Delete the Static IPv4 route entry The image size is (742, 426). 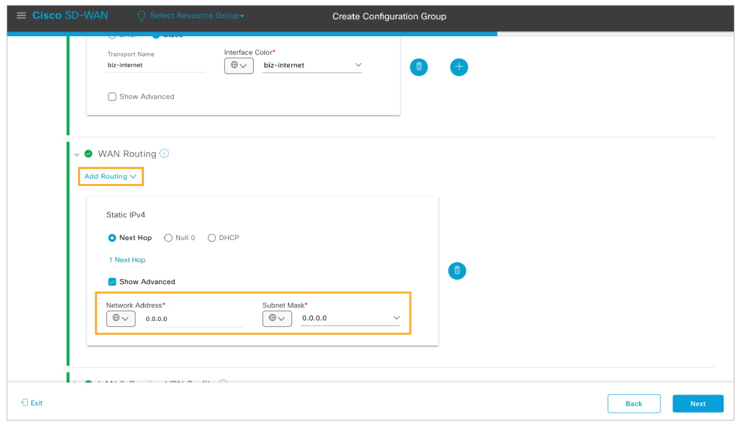[457, 271]
